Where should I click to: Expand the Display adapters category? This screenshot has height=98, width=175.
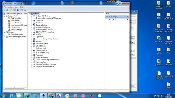pos(32,25)
